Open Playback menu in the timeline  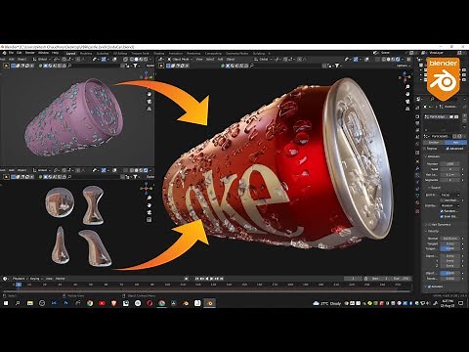[20, 279]
